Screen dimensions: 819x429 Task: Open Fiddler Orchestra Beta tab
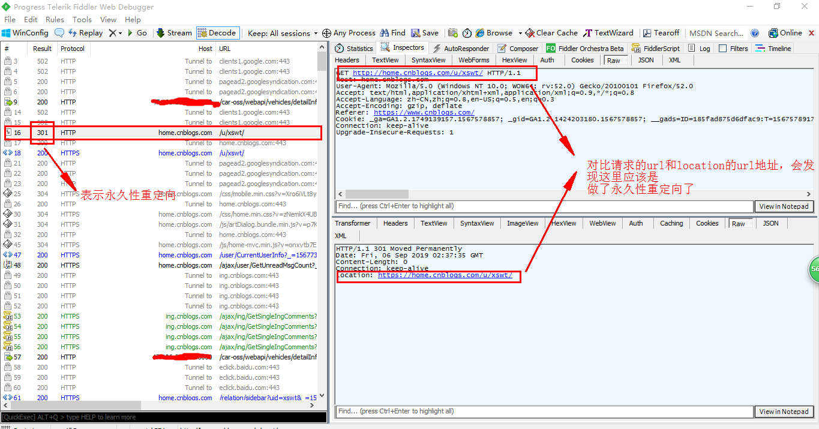coord(585,49)
